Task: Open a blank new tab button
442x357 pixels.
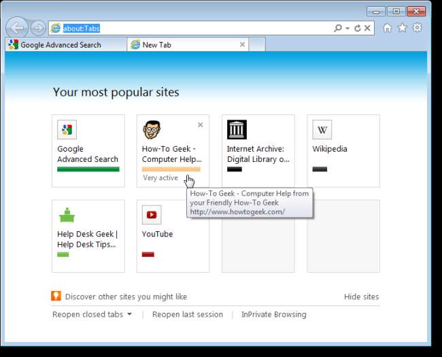Action: (x=257, y=45)
